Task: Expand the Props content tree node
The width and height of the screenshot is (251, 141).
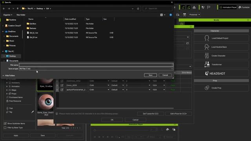Action: 7,94
